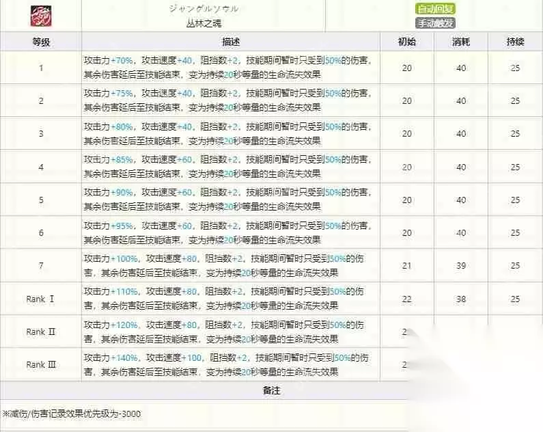This screenshot has height=432, width=543.
Task: Click the red skill icon for 丛林之魂
Action: [x=41, y=16]
